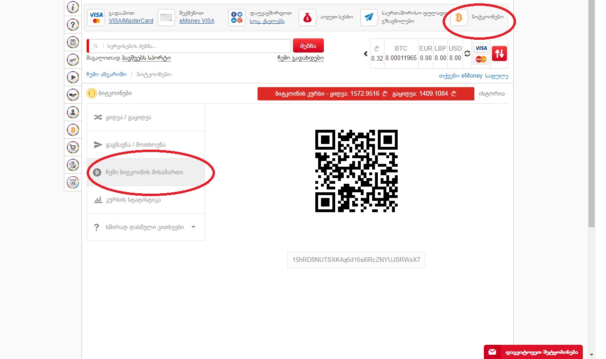
Task: Click the left arrow beside balance panel
Action: point(365,54)
